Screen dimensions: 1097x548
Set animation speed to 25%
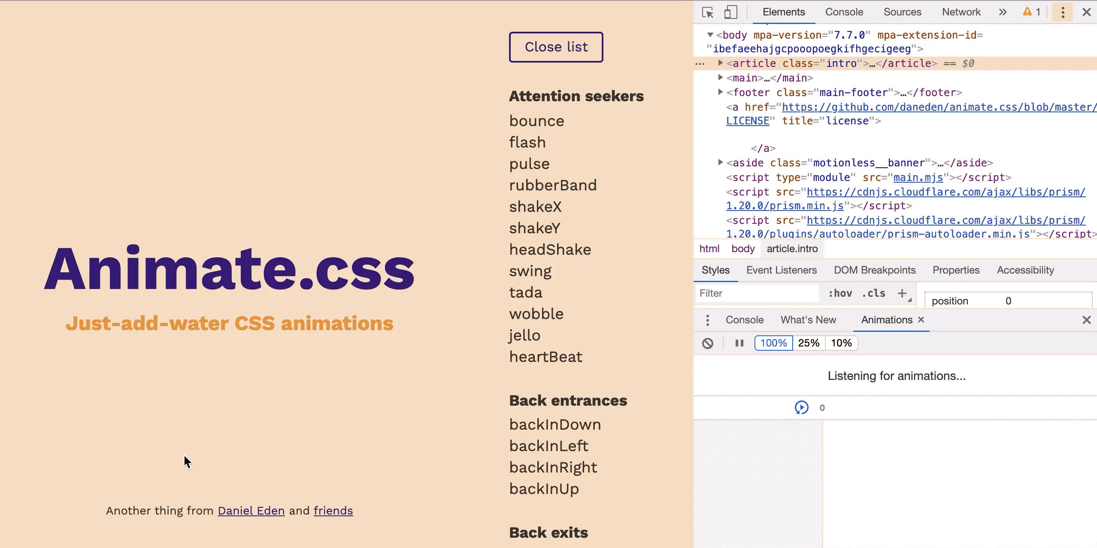(809, 343)
